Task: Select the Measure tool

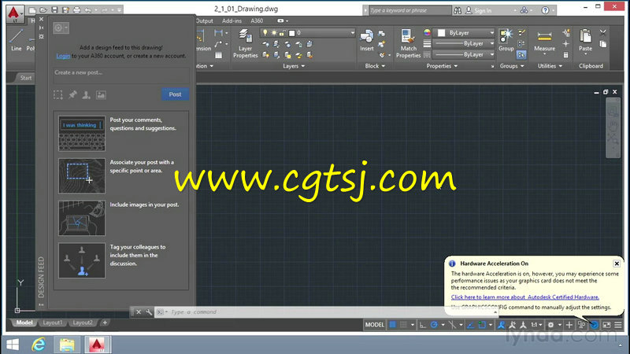Action: coord(544,41)
